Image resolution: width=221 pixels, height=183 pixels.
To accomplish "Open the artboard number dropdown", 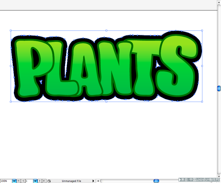I will coord(35,181).
